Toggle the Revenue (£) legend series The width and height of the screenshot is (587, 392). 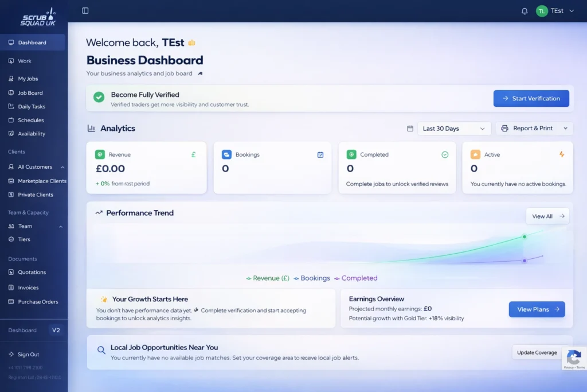[267, 278]
